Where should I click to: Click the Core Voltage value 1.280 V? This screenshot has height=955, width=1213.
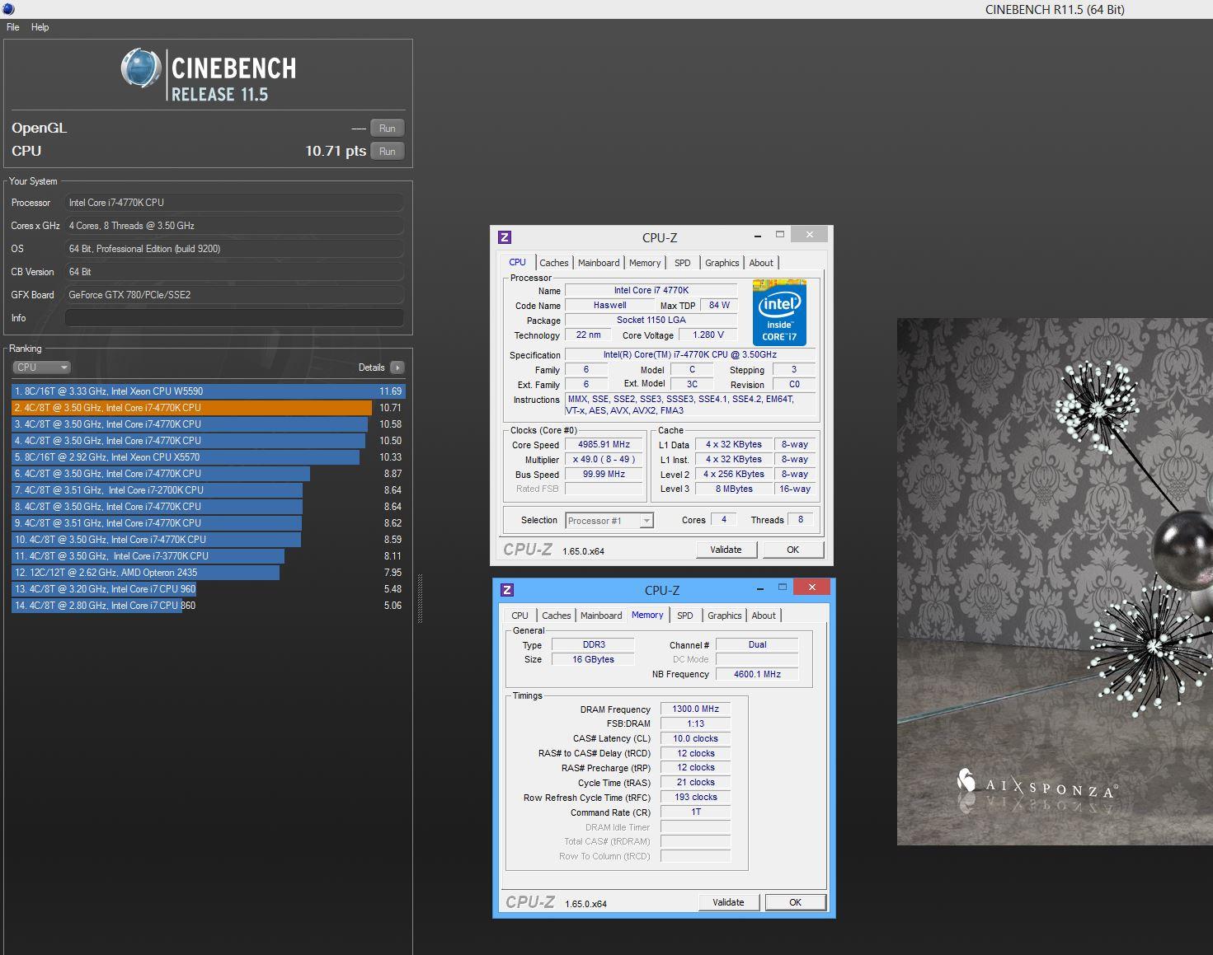[708, 335]
